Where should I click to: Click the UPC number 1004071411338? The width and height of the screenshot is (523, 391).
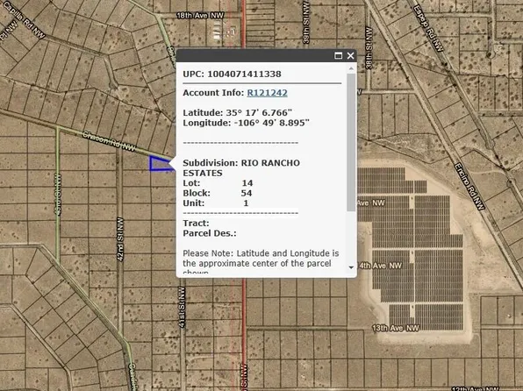click(244, 74)
